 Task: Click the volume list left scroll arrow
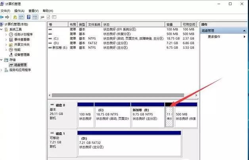click(x=50, y=95)
